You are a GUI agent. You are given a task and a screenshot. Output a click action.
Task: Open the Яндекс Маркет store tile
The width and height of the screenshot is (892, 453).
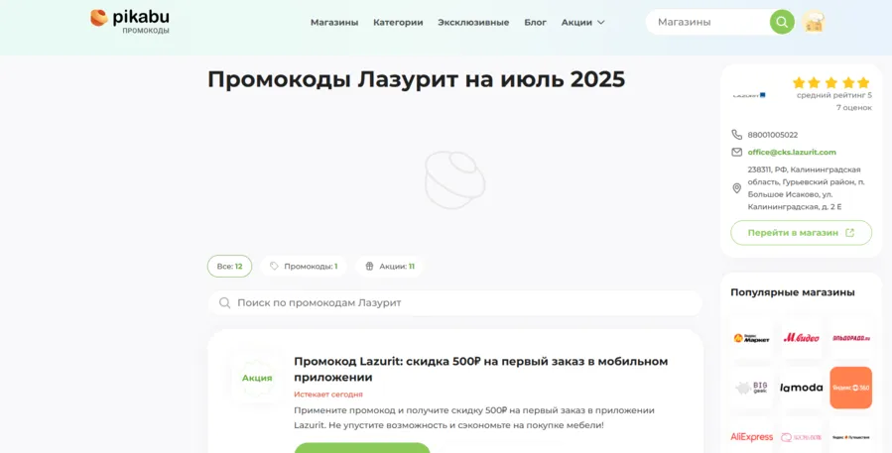pos(751,338)
